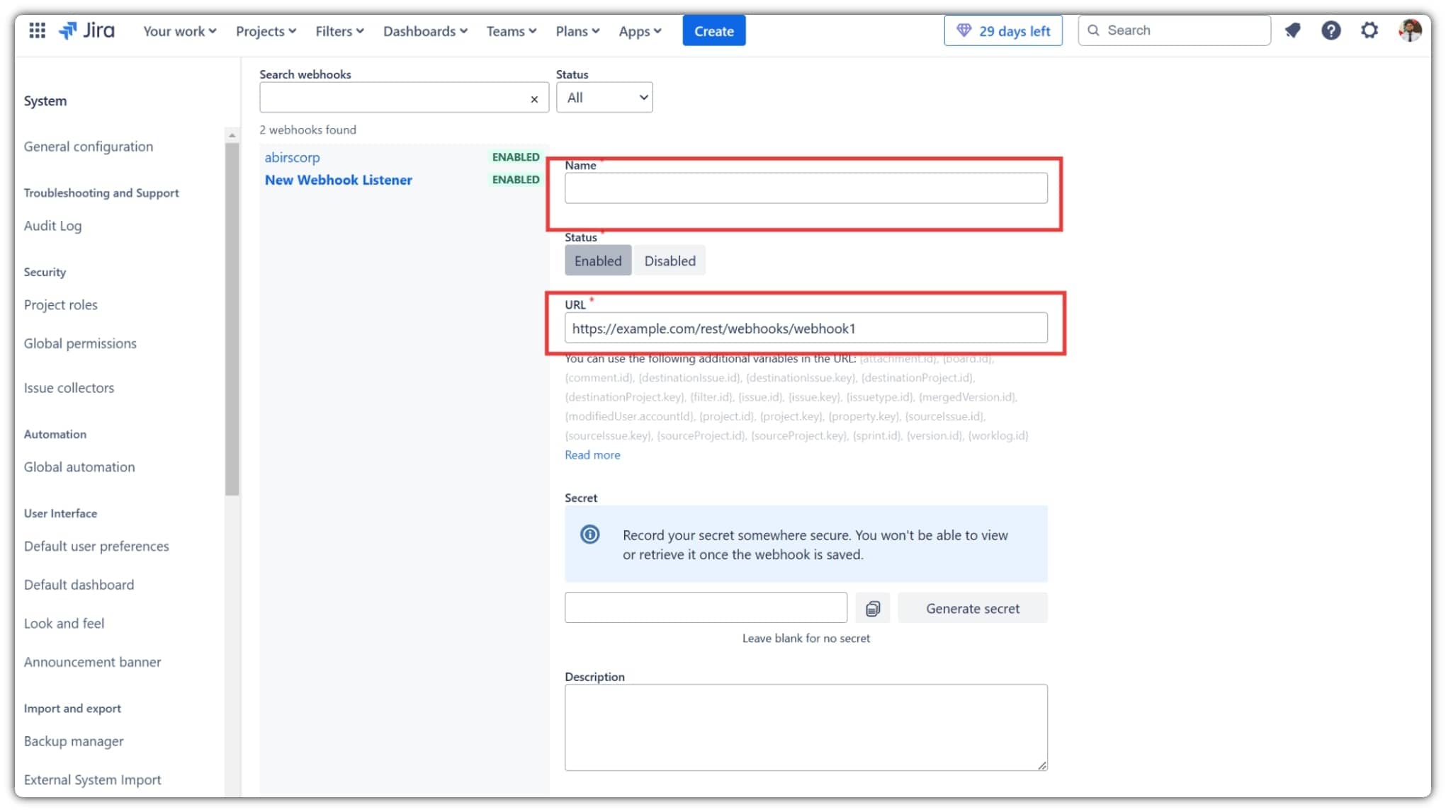
Task: Click the user profile avatar
Action: click(x=1410, y=30)
